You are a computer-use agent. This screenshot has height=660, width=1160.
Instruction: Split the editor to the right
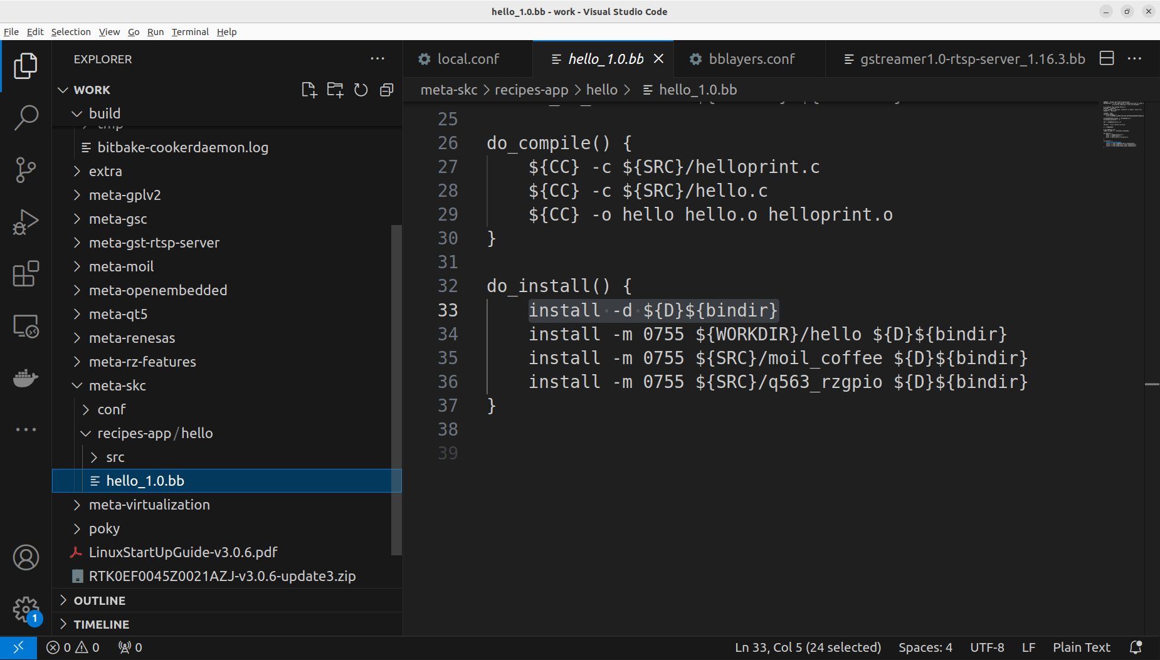[1107, 58]
